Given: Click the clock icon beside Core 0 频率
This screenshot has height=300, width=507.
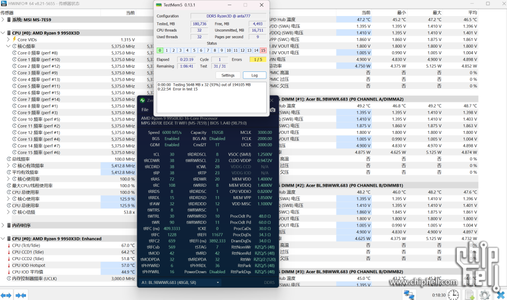Looking at the screenshot, I should coord(15,53).
